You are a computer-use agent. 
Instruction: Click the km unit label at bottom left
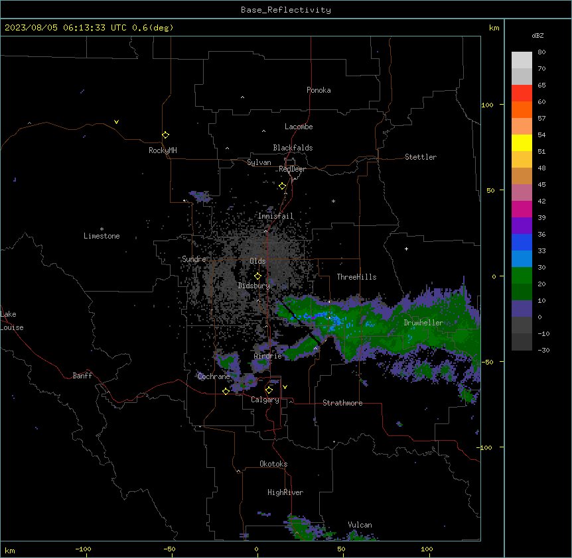[10, 550]
